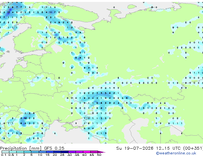Click the legend label '25'

62,155
